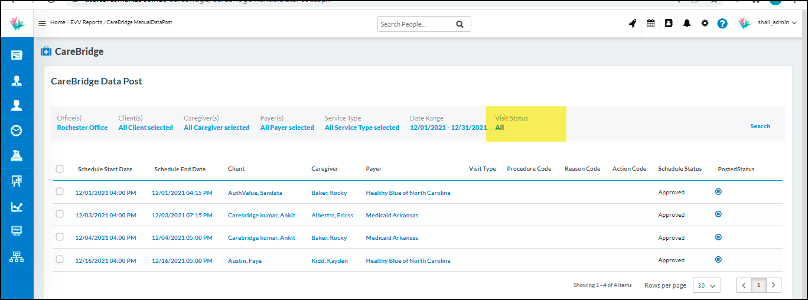Open client link AuthValue, Sandata

(x=255, y=193)
